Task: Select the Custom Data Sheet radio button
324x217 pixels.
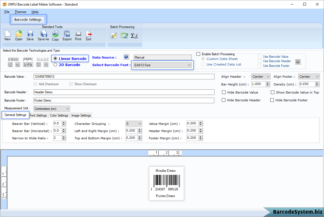Action: pos(203,59)
